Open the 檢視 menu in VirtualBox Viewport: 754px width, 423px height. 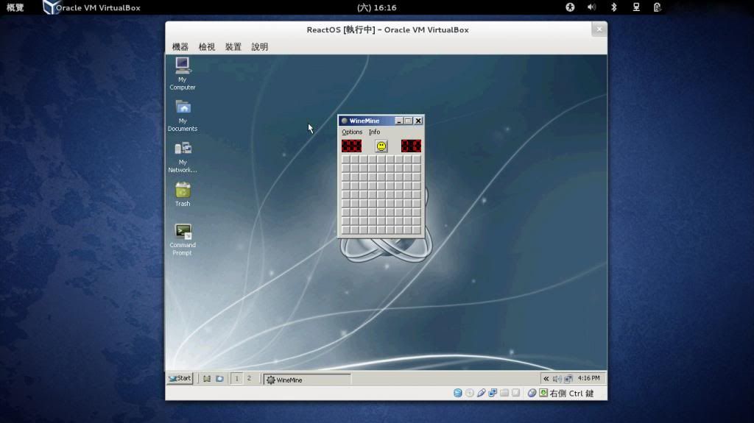tap(207, 46)
